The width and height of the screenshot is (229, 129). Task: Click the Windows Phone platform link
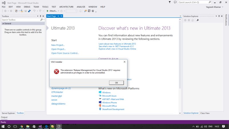click(109, 103)
